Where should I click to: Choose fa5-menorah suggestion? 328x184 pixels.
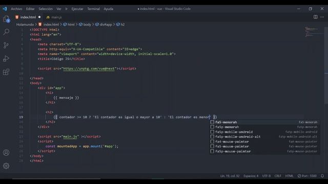pos(264,122)
